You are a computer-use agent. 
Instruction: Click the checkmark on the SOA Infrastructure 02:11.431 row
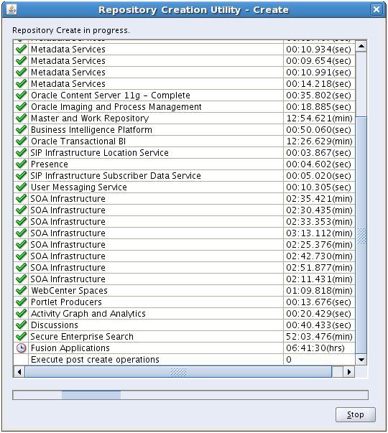22,279
